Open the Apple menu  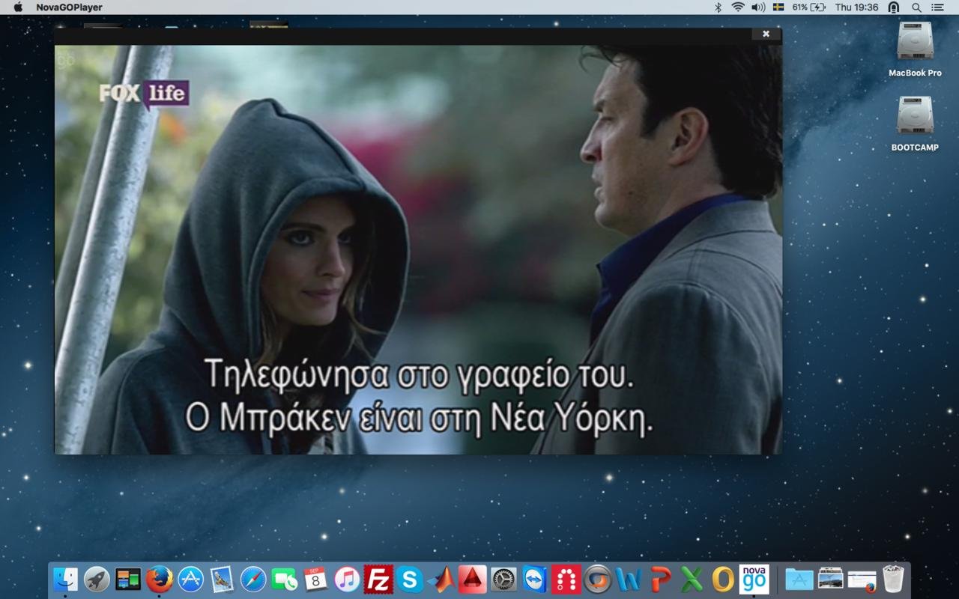click(20, 7)
